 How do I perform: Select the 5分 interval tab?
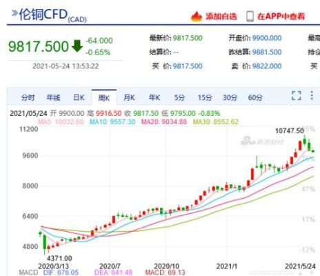[x=179, y=97]
